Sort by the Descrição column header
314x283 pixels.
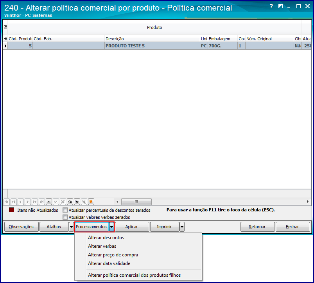coord(152,39)
